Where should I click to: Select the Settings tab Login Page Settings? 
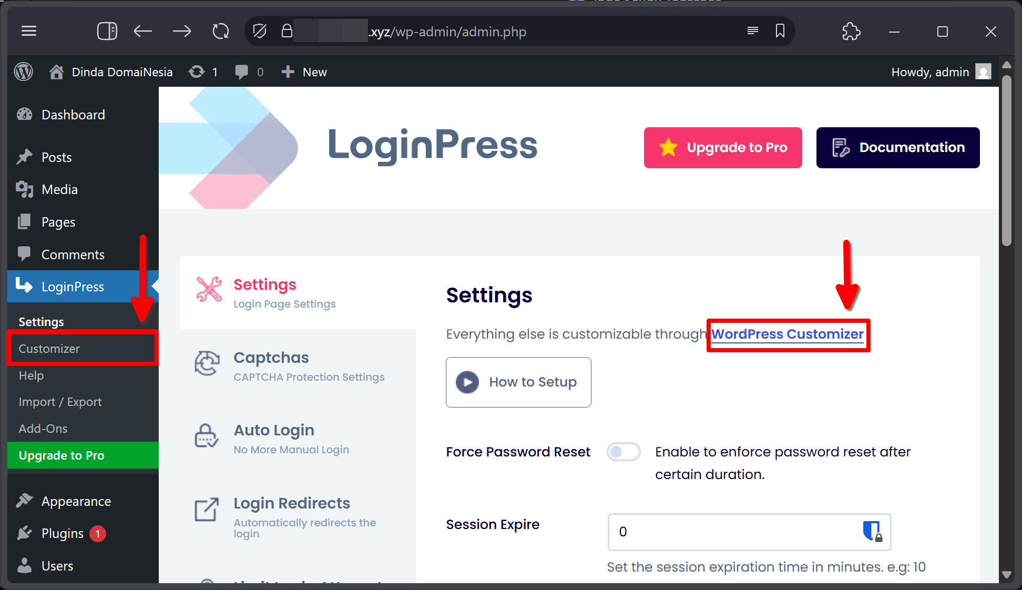(x=298, y=293)
